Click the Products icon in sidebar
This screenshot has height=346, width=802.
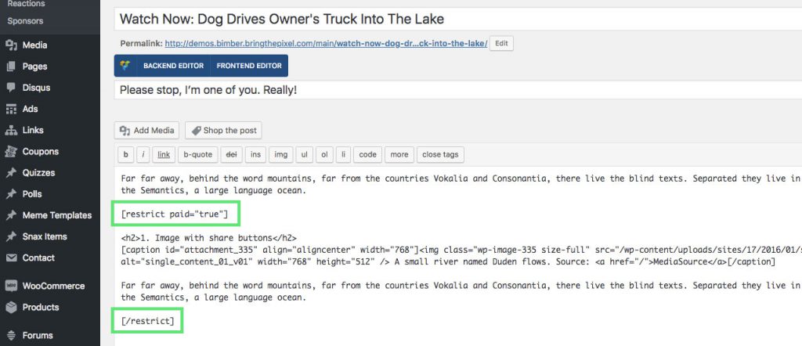[11, 307]
